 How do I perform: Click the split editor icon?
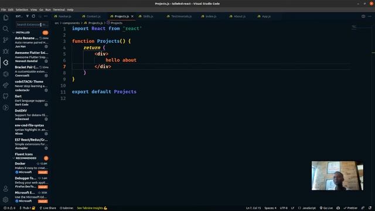(x=363, y=16)
